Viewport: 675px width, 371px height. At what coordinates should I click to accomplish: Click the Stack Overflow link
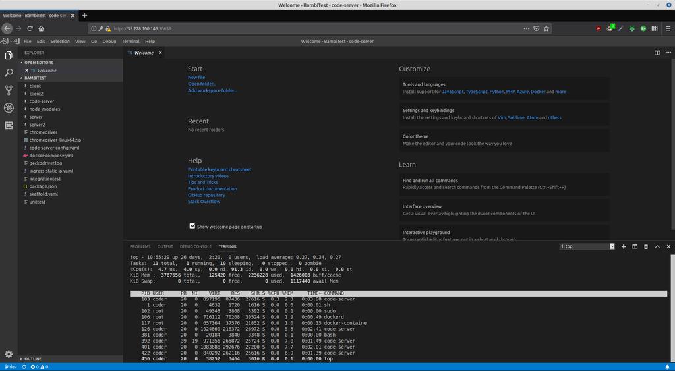click(204, 202)
